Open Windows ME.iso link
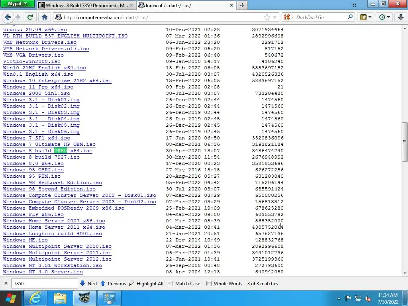The image size is (408, 306). tap(25, 240)
